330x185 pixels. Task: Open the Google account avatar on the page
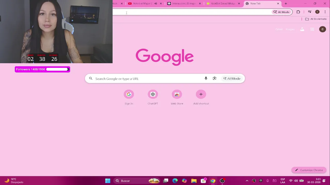323,29
